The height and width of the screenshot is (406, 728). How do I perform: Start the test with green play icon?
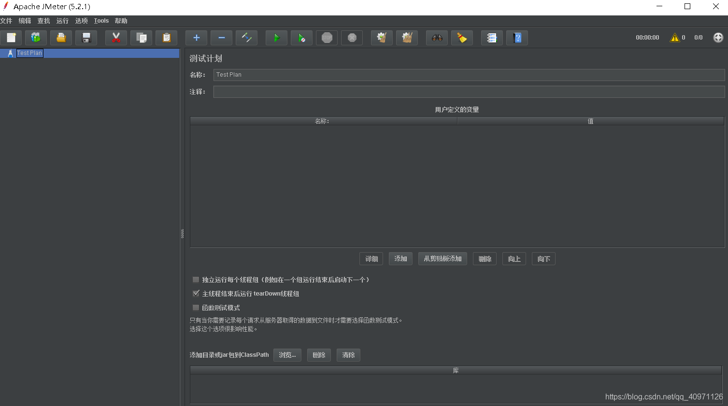tap(276, 38)
